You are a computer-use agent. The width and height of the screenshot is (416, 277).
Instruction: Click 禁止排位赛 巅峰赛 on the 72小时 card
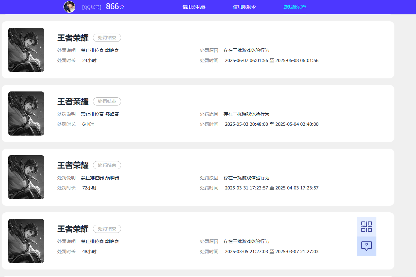pos(100,178)
